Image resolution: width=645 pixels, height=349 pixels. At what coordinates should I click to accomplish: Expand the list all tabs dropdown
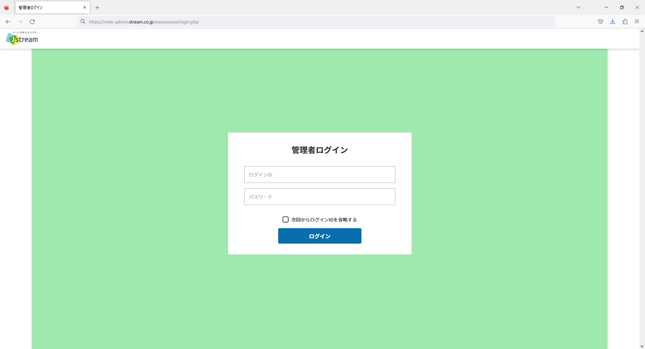tap(578, 7)
